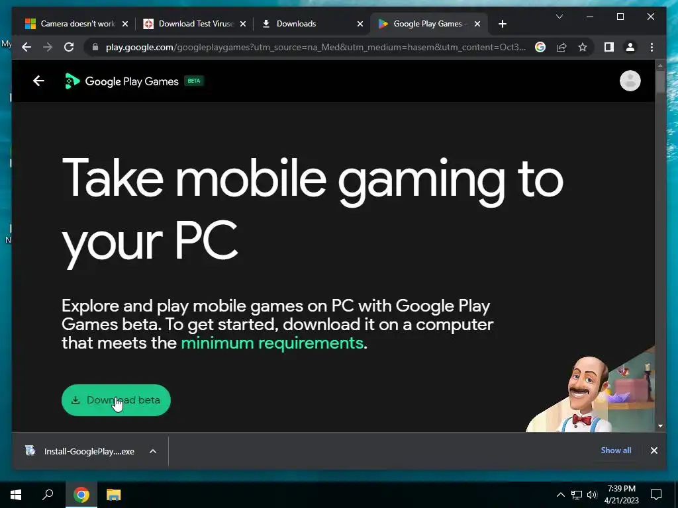Open File Explorer from the taskbar
The height and width of the screenshot is (508, 678).
click(x=113, y=495)
